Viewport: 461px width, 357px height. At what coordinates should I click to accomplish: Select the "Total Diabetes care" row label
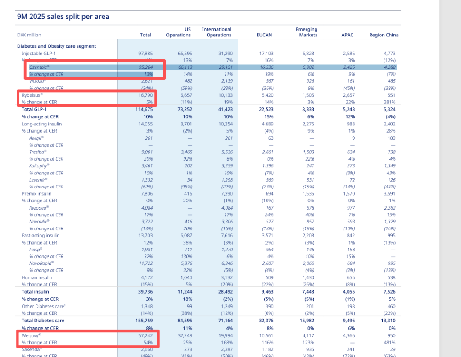coord(43,321)
